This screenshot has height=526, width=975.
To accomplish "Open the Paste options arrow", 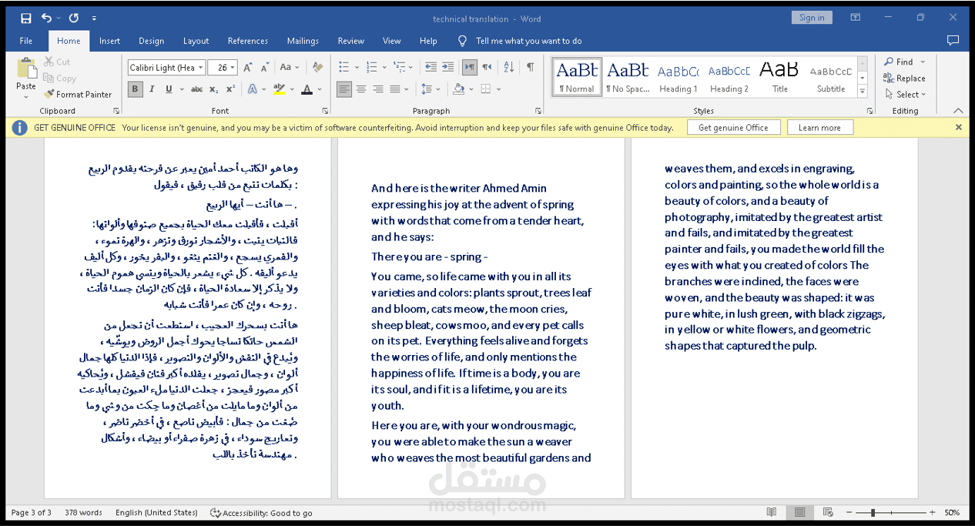I will 26,96.
